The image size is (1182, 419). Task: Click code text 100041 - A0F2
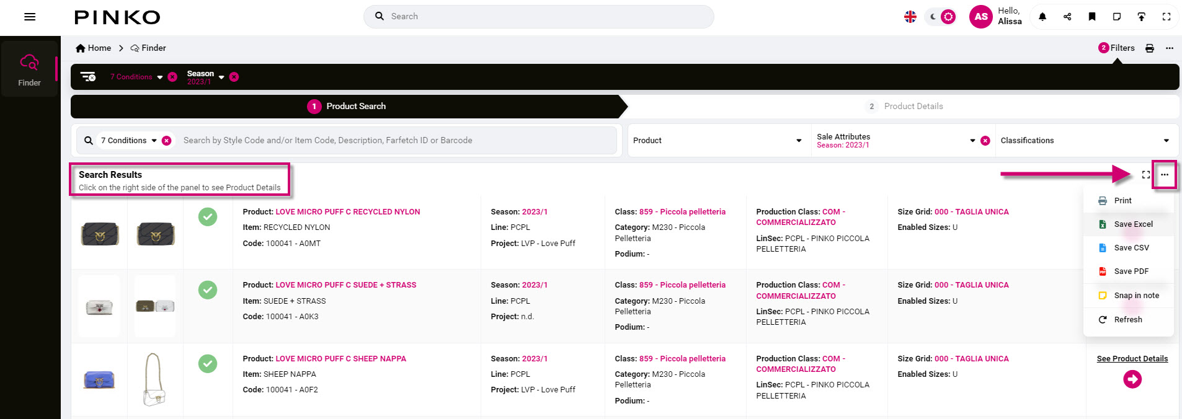click(x=292, y=390)
